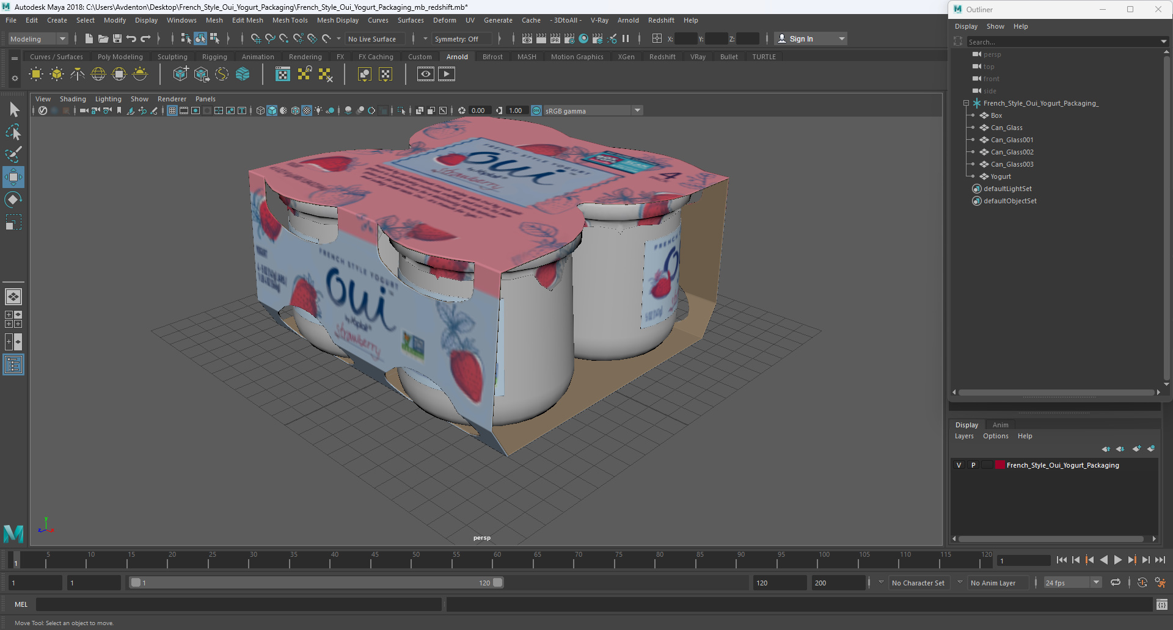Screen dimensions: 1173x630
Task: Activate the Lasso select tool
Action: 13,132
